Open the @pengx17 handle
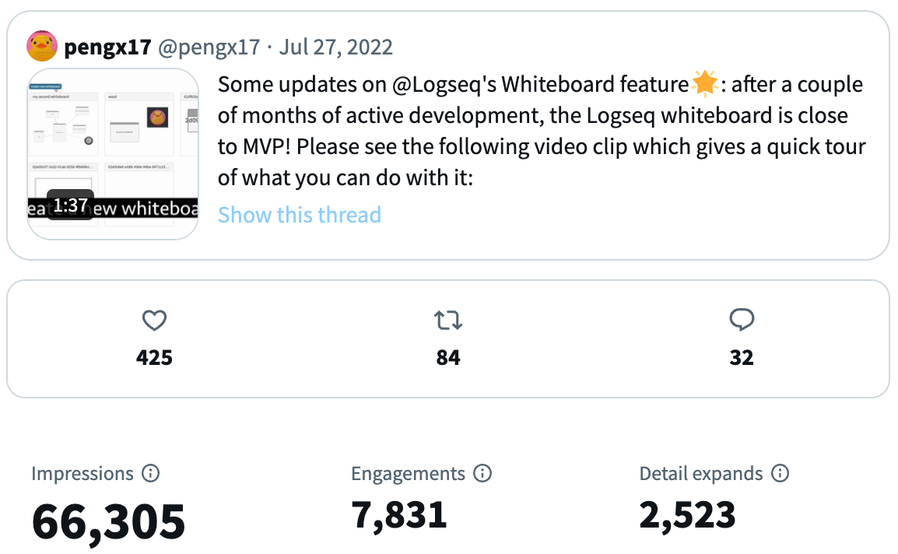898x554 pixels. tap(209, 47)
